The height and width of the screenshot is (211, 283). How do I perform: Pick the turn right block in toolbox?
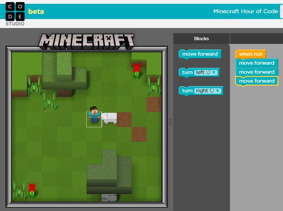(x=201, y=91)
